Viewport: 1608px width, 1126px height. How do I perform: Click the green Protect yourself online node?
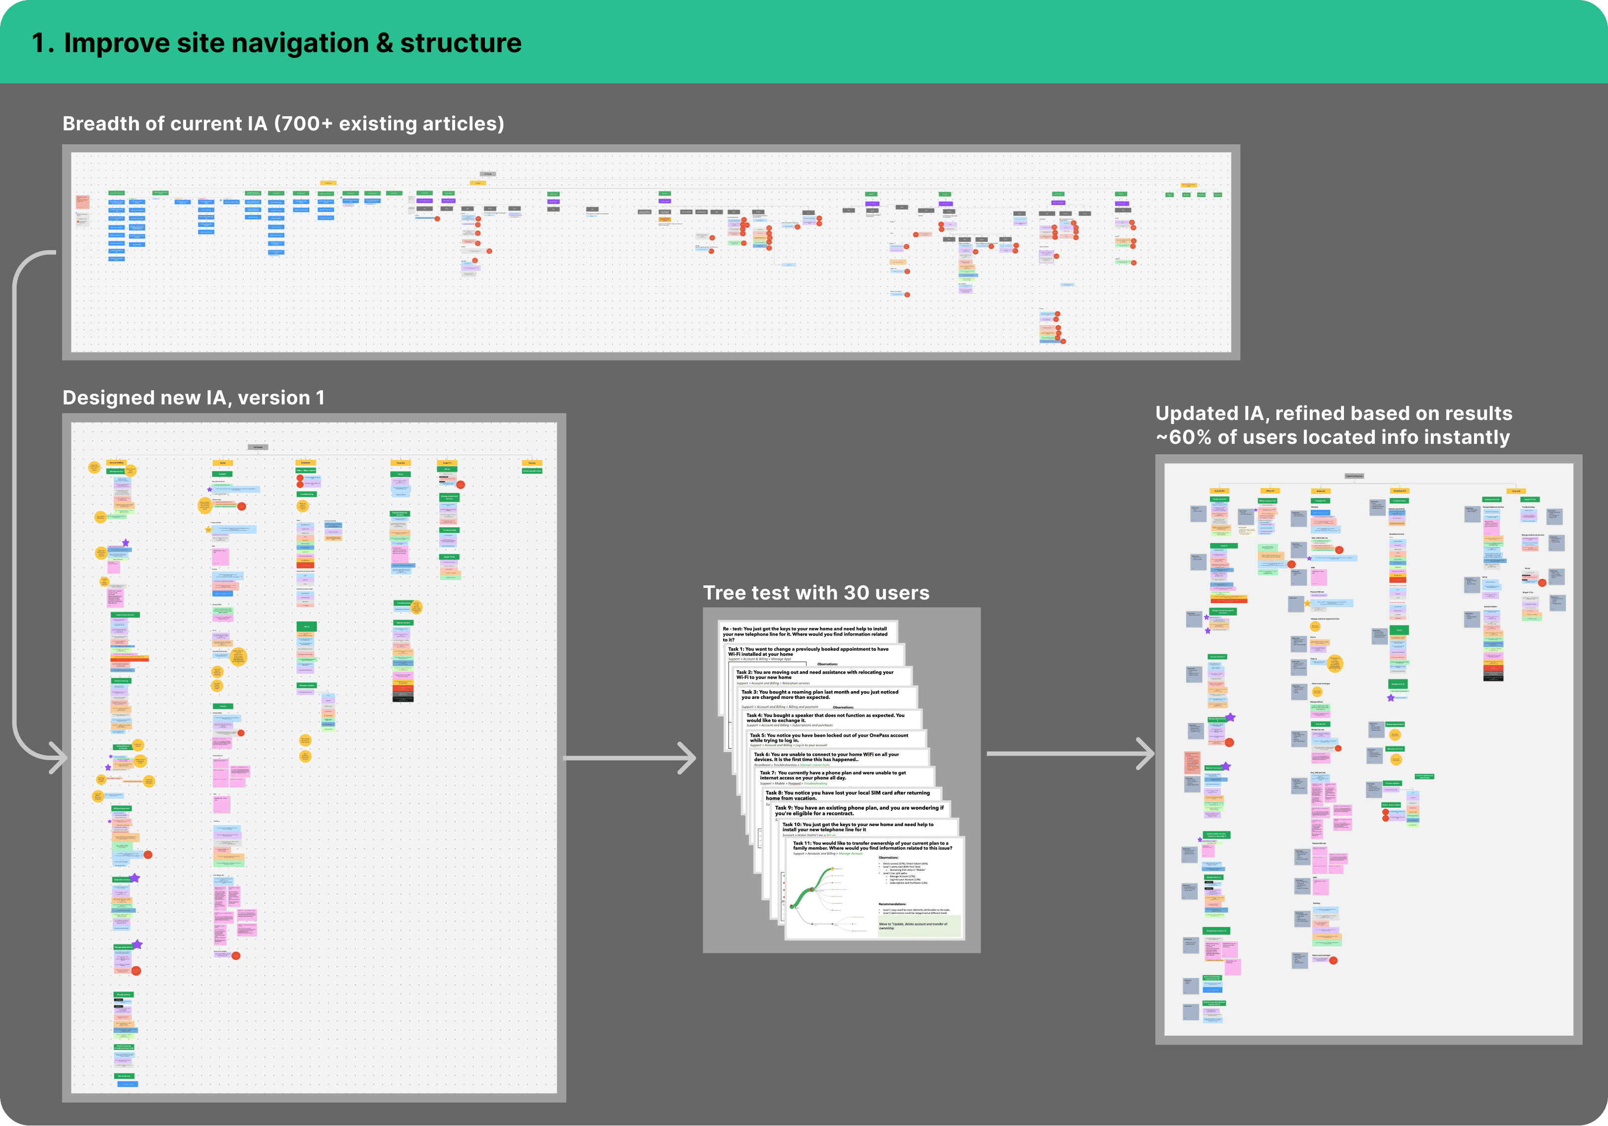pos(532,471)
